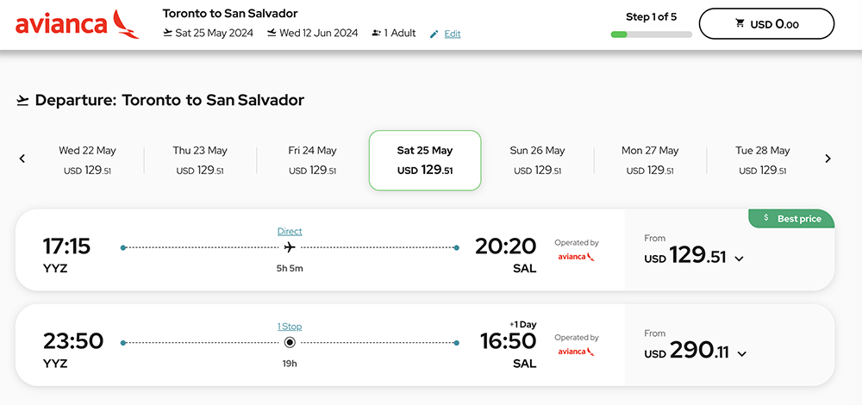Open the 1 Stop details link
Screen dimensions: 862x405
coord(290,327)
